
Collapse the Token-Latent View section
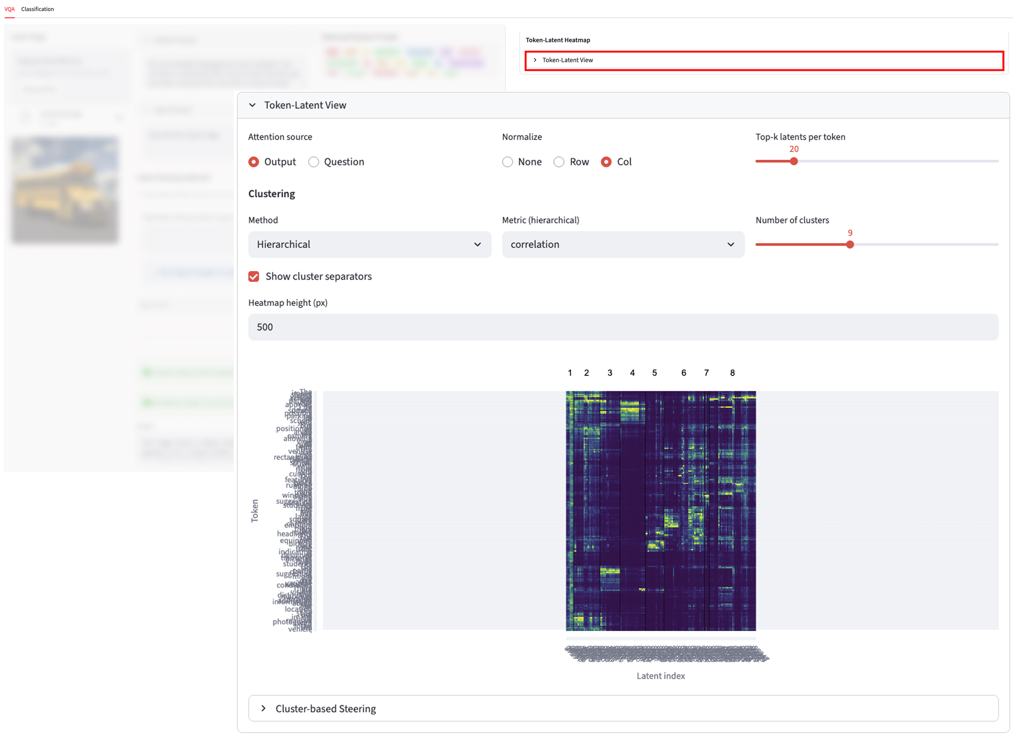pos(252,105)
